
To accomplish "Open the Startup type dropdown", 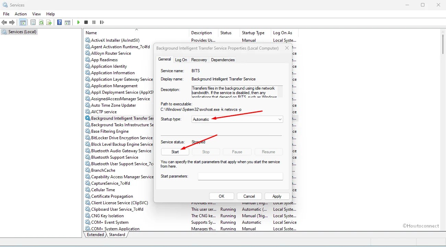I will pyautogui.click(x=280, y=119).
